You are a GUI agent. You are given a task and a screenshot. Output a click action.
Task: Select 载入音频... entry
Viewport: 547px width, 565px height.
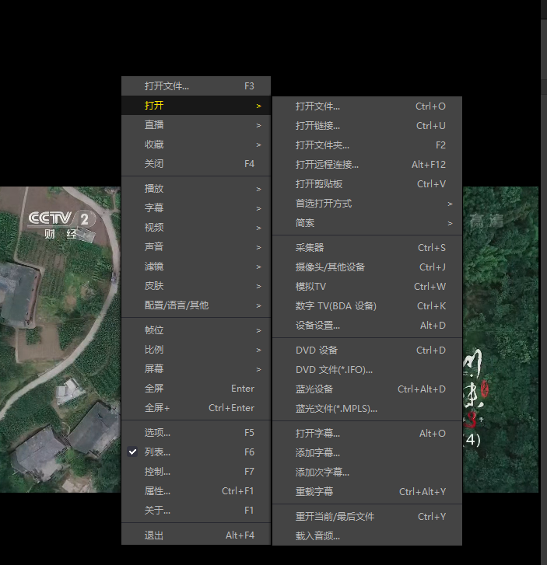[367, 536]
